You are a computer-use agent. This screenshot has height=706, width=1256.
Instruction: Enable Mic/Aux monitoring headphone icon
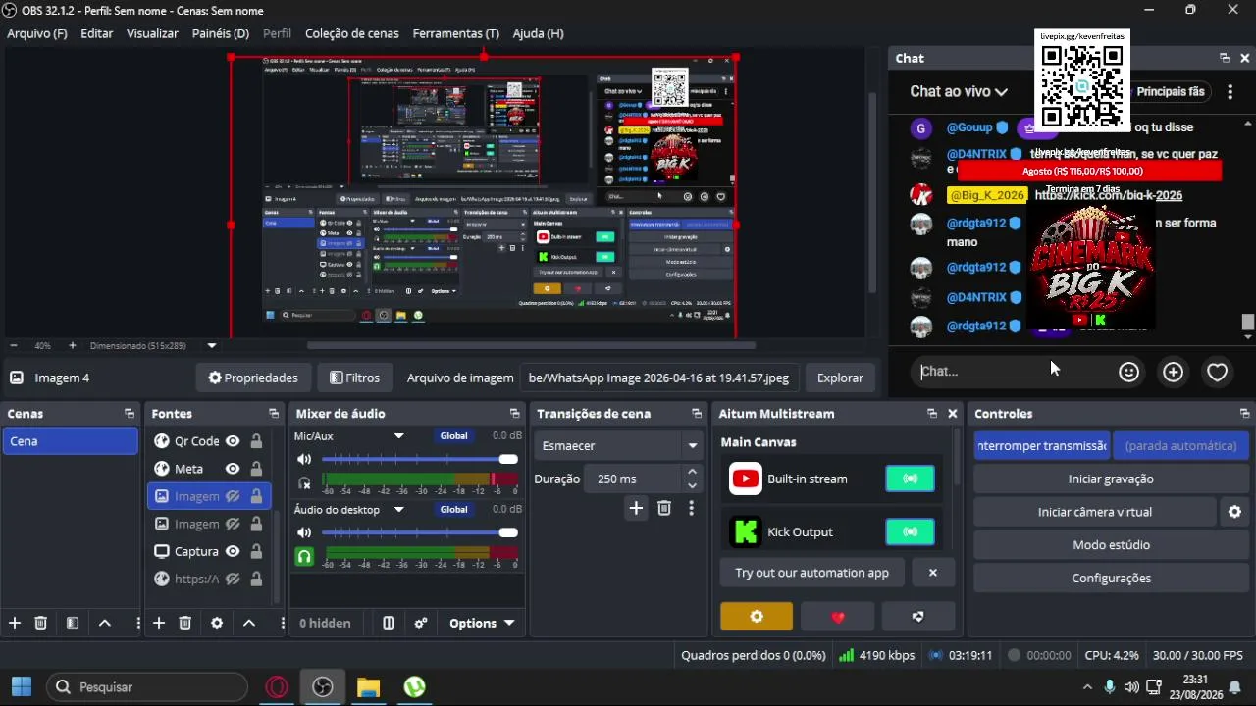tap(304, 482)
